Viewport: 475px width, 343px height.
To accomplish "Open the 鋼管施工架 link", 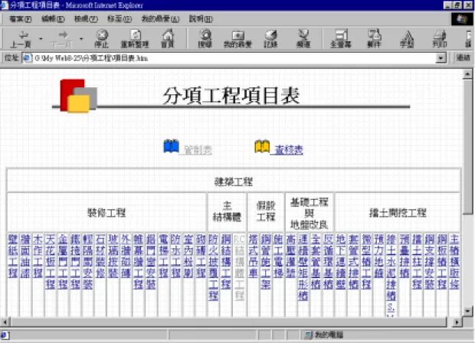I will point(266,261).
